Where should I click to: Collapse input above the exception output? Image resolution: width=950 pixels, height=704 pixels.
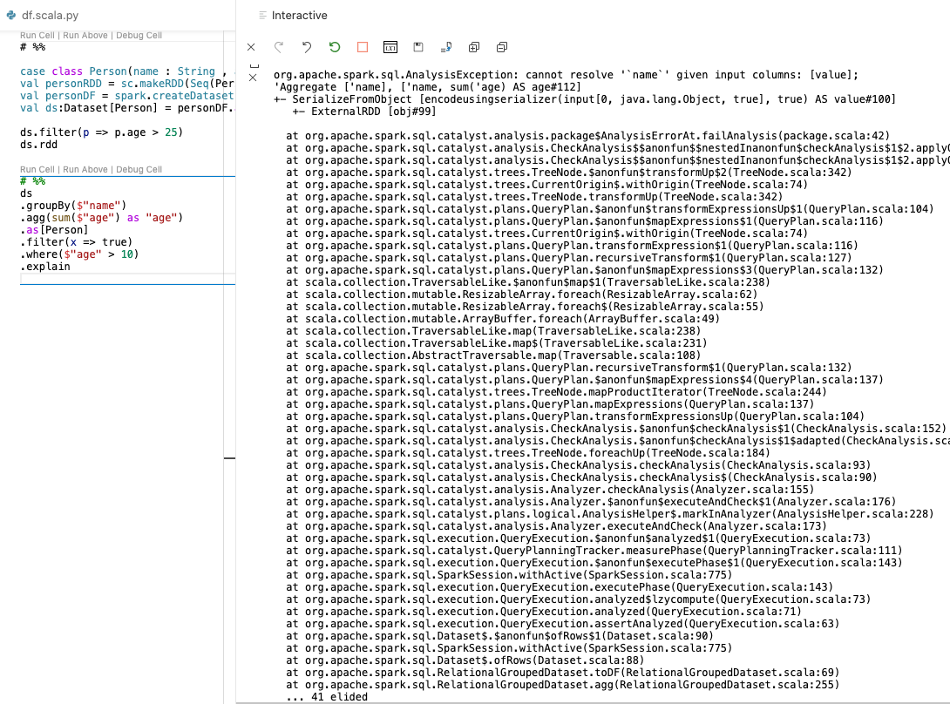[x=254, y=65]
